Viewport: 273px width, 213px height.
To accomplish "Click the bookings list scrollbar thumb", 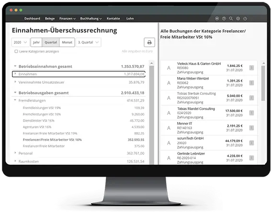I will tap(263, 83).
